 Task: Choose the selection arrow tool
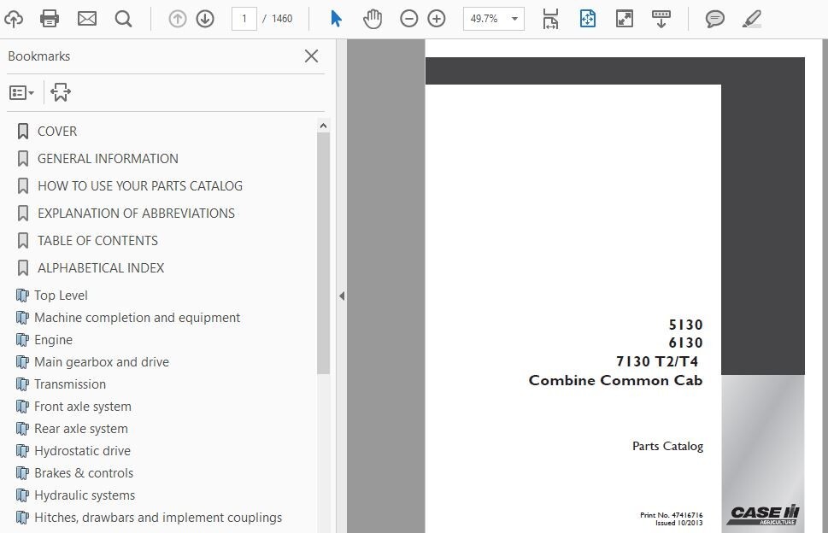click(x=336, y=19)
